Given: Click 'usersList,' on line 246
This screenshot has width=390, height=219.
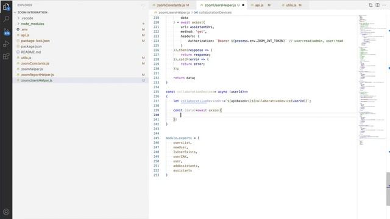Looking at the screenshot, I should (x=182, y=142).
